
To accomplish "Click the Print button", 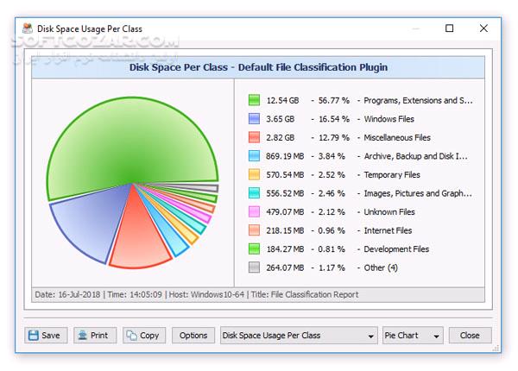I will pos(95,336).
